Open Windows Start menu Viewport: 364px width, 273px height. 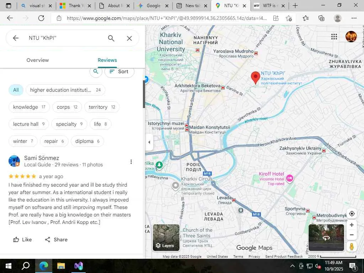click(9, 266)
